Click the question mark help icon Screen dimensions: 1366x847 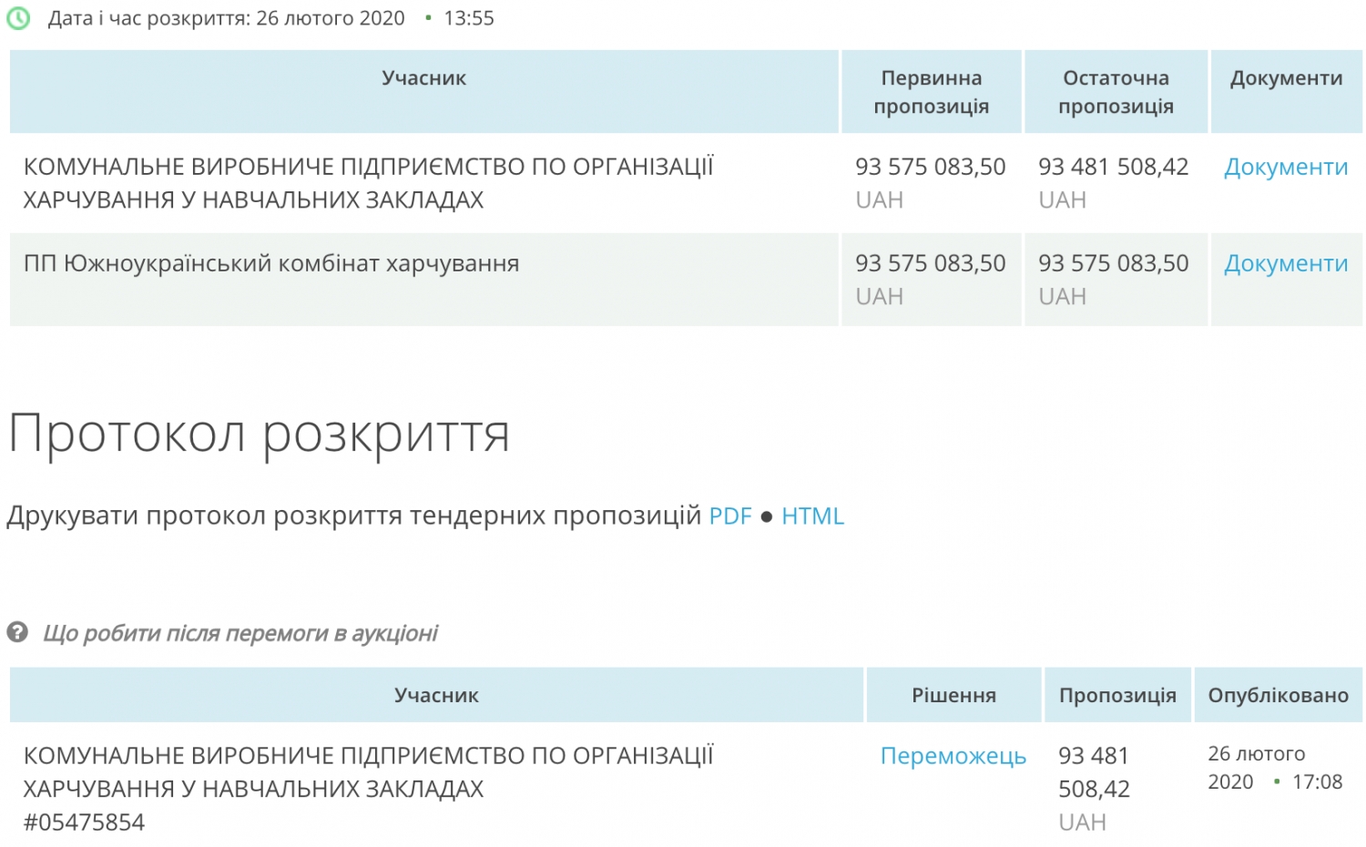pos(17,632)
